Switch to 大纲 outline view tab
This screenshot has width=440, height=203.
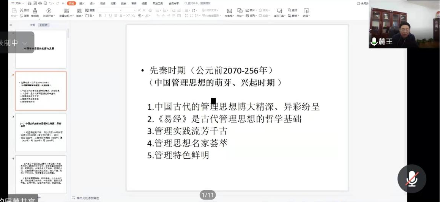pos(33,25)
